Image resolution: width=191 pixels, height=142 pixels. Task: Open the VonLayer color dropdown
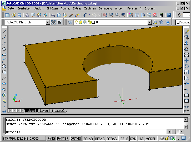(x=183, y=22)
